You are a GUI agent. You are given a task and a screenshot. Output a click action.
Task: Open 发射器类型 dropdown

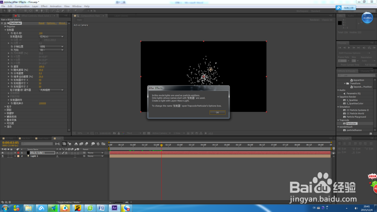coord(51,37)
